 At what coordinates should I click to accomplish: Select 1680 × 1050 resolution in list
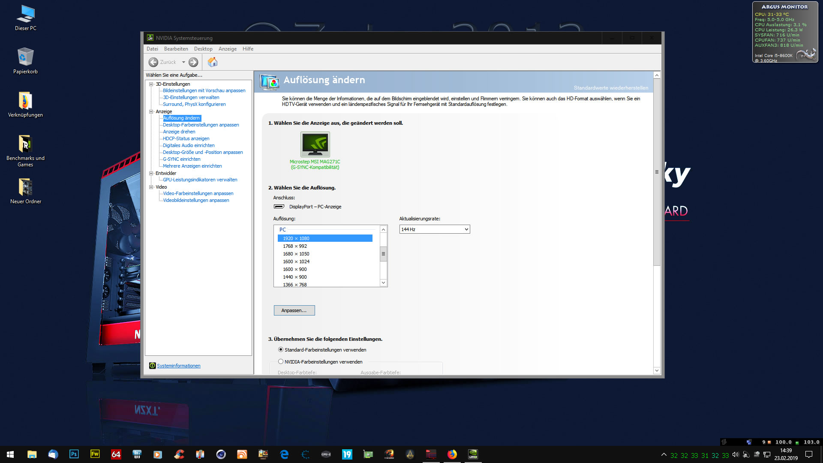pos(296,254)
